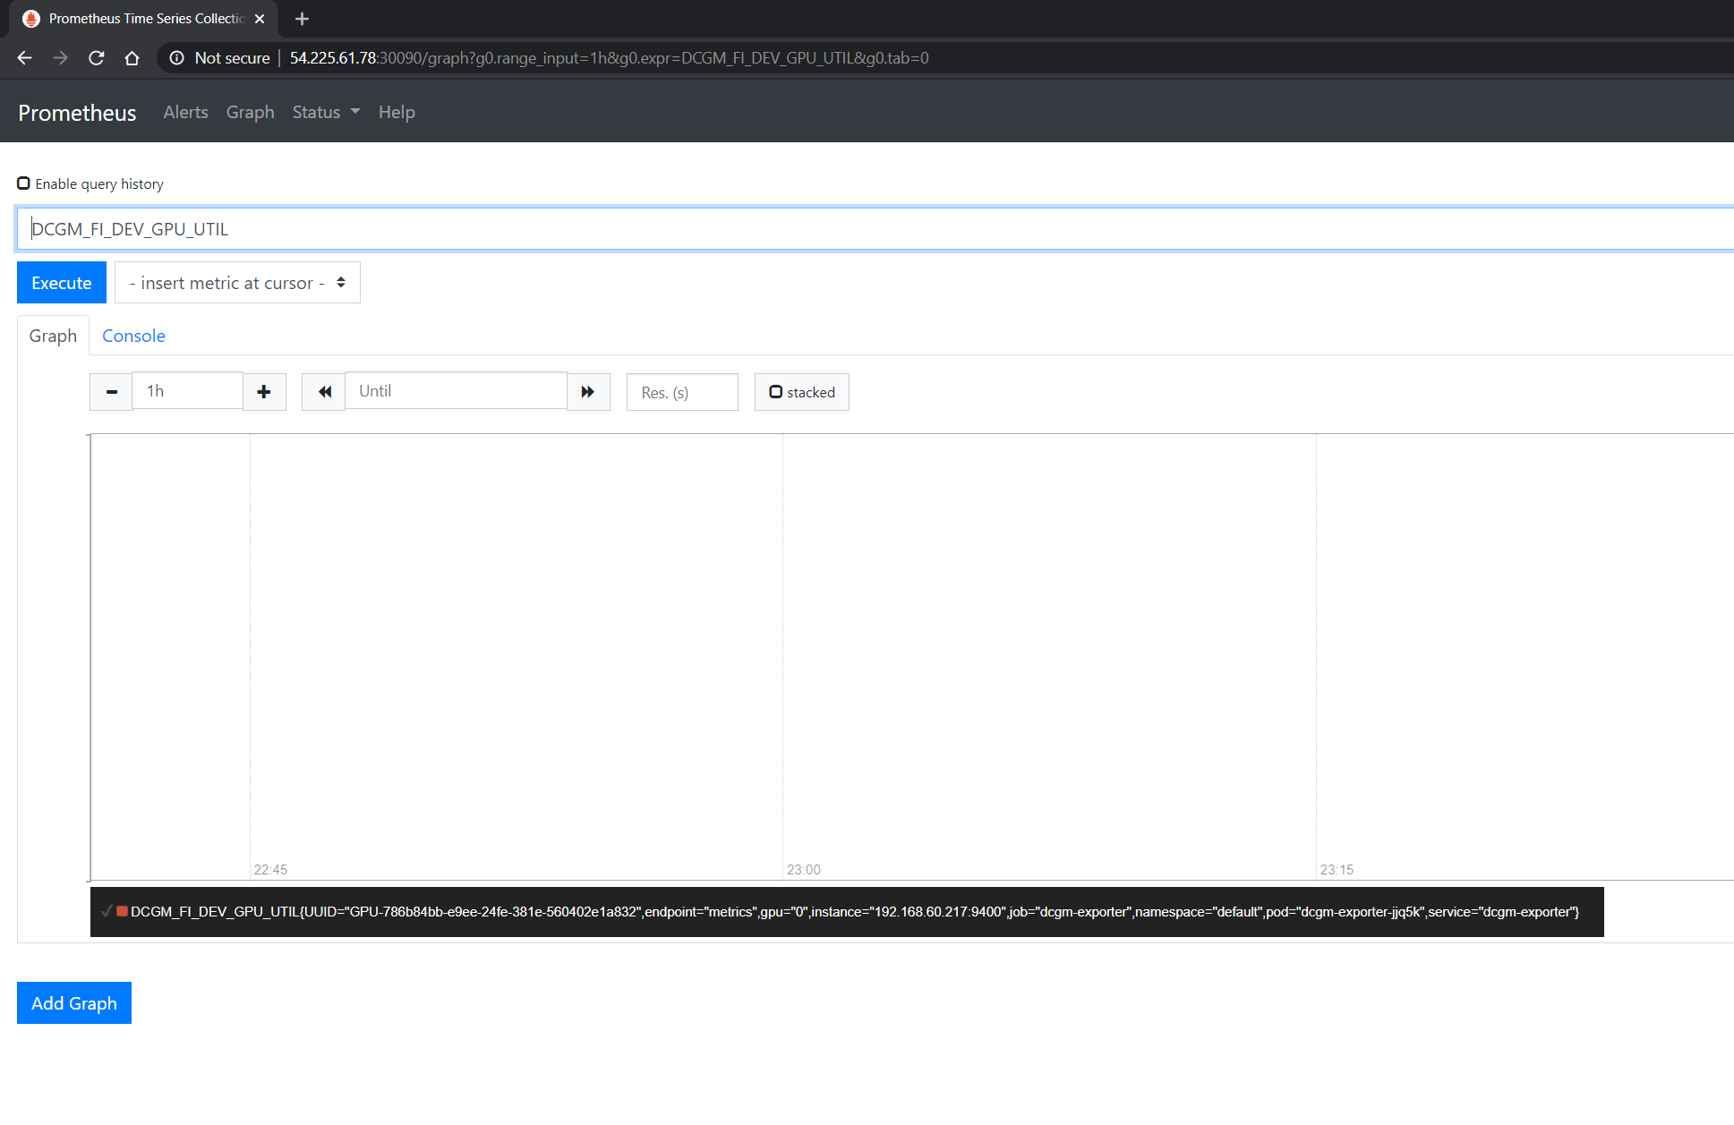Viewport: 1734px width, 1125px height.
Task: Open the Help navigation link
Action: tap(397, 112)
